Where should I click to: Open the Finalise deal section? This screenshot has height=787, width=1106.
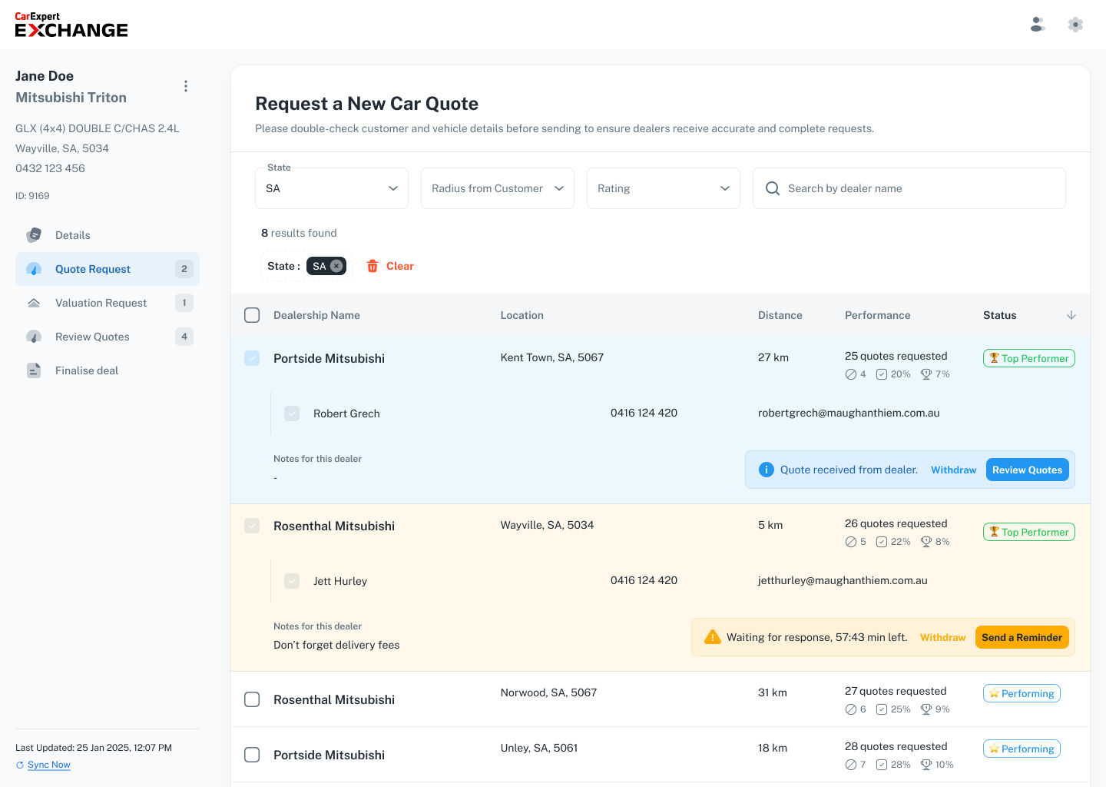click(x=108, y=370)
